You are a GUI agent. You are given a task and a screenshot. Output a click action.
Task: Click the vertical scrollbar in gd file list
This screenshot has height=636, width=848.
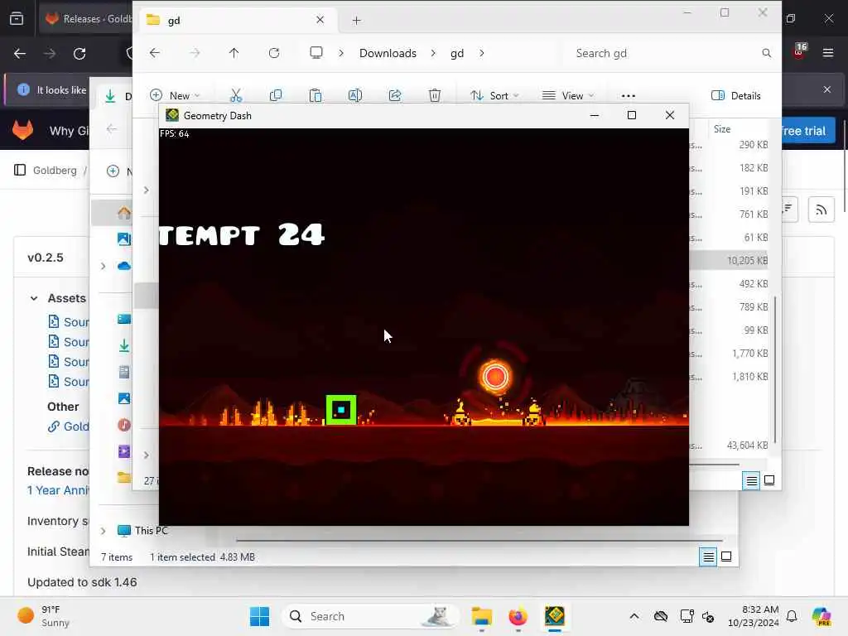click(775, 369)
